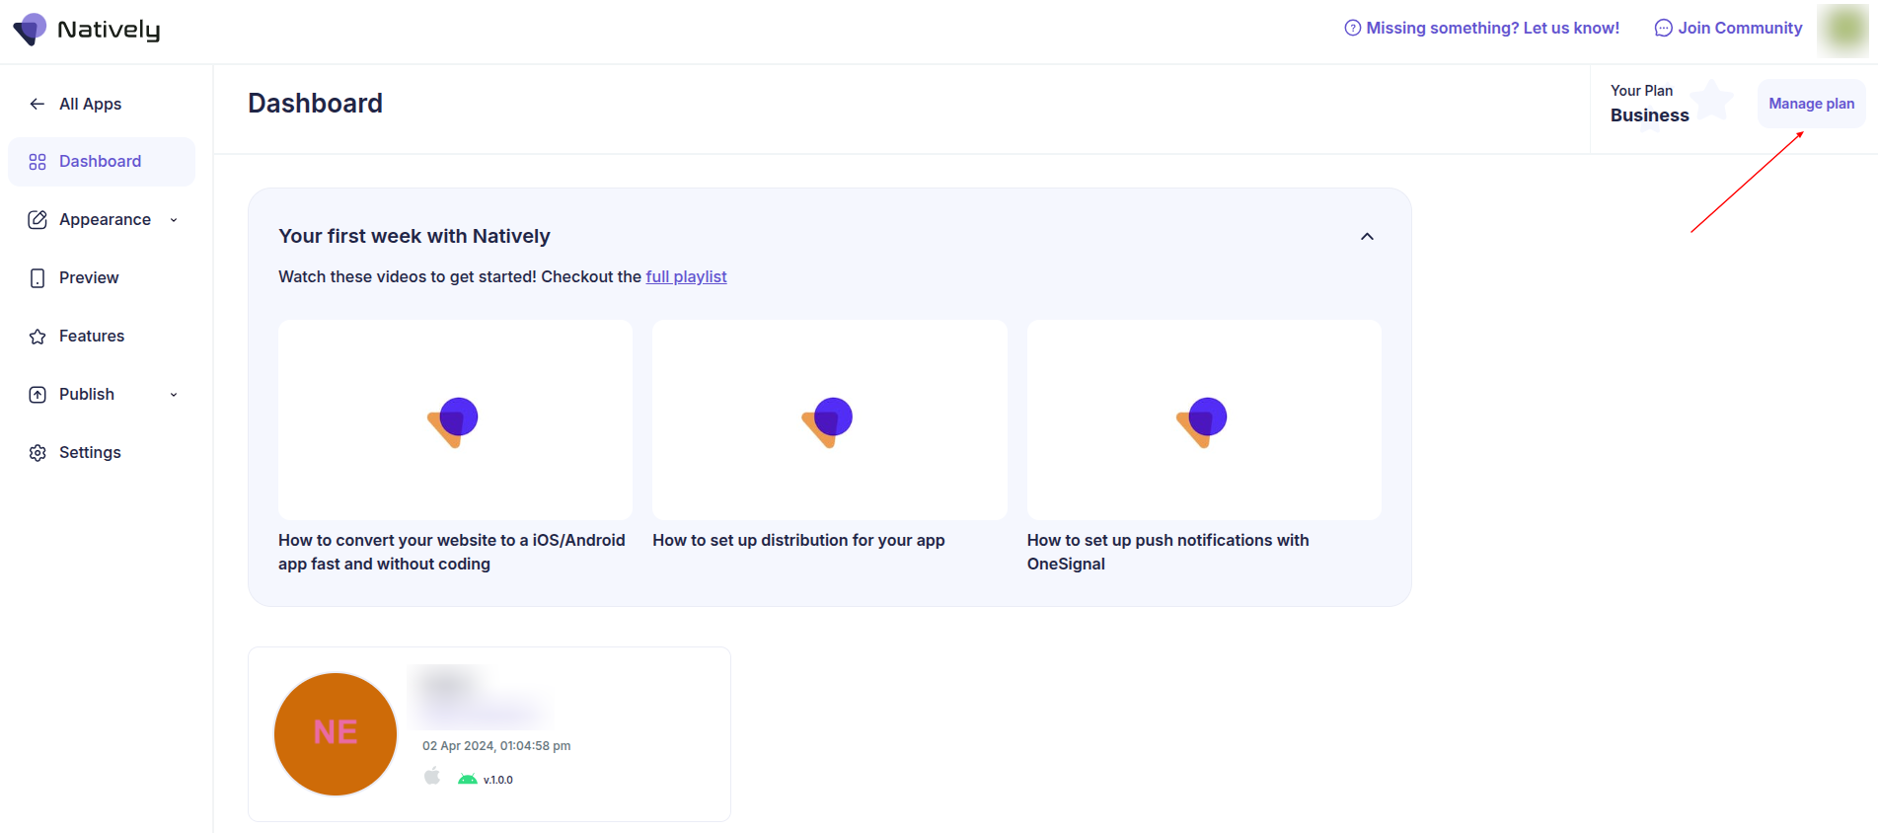
Task: Click the Publish upload icon
Action: coord(38,395)
